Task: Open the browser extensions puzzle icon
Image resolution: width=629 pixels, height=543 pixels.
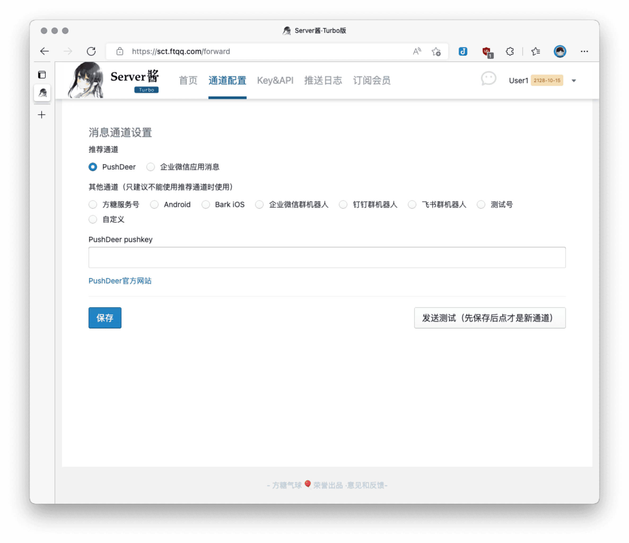Action: click(x=510, y=51)
